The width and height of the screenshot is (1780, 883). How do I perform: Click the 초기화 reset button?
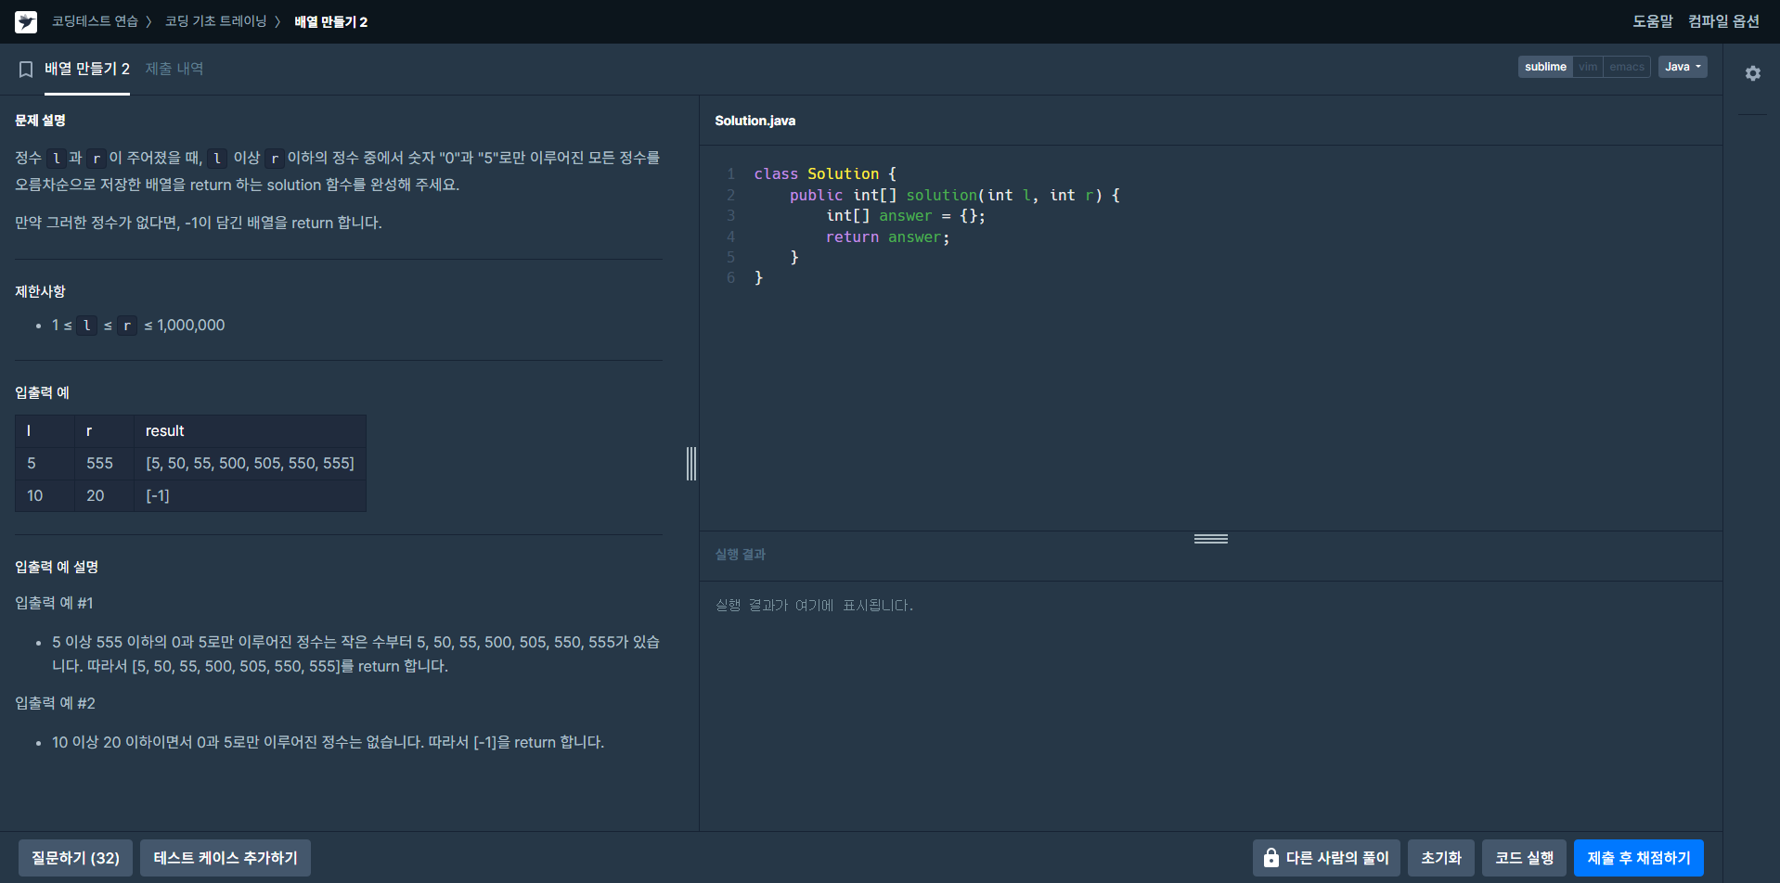1441,858
